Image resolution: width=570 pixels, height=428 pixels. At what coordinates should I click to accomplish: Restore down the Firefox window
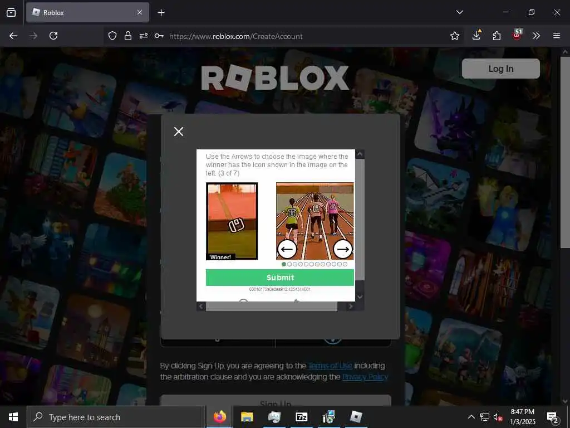(x=531, y=12)
